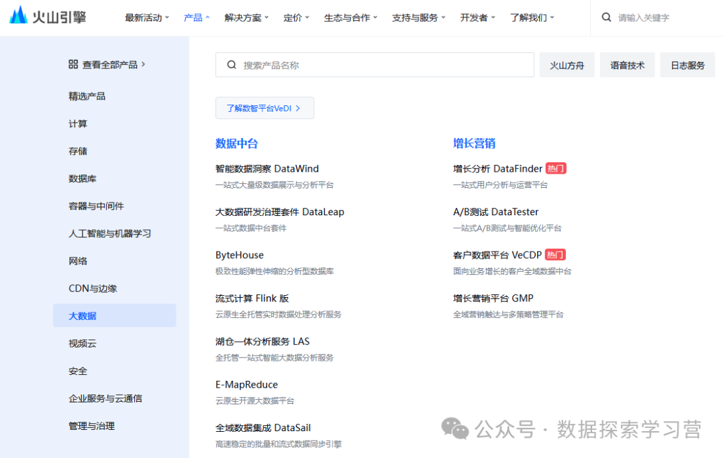Click the grid icon beside 查看全部产品

73,64
